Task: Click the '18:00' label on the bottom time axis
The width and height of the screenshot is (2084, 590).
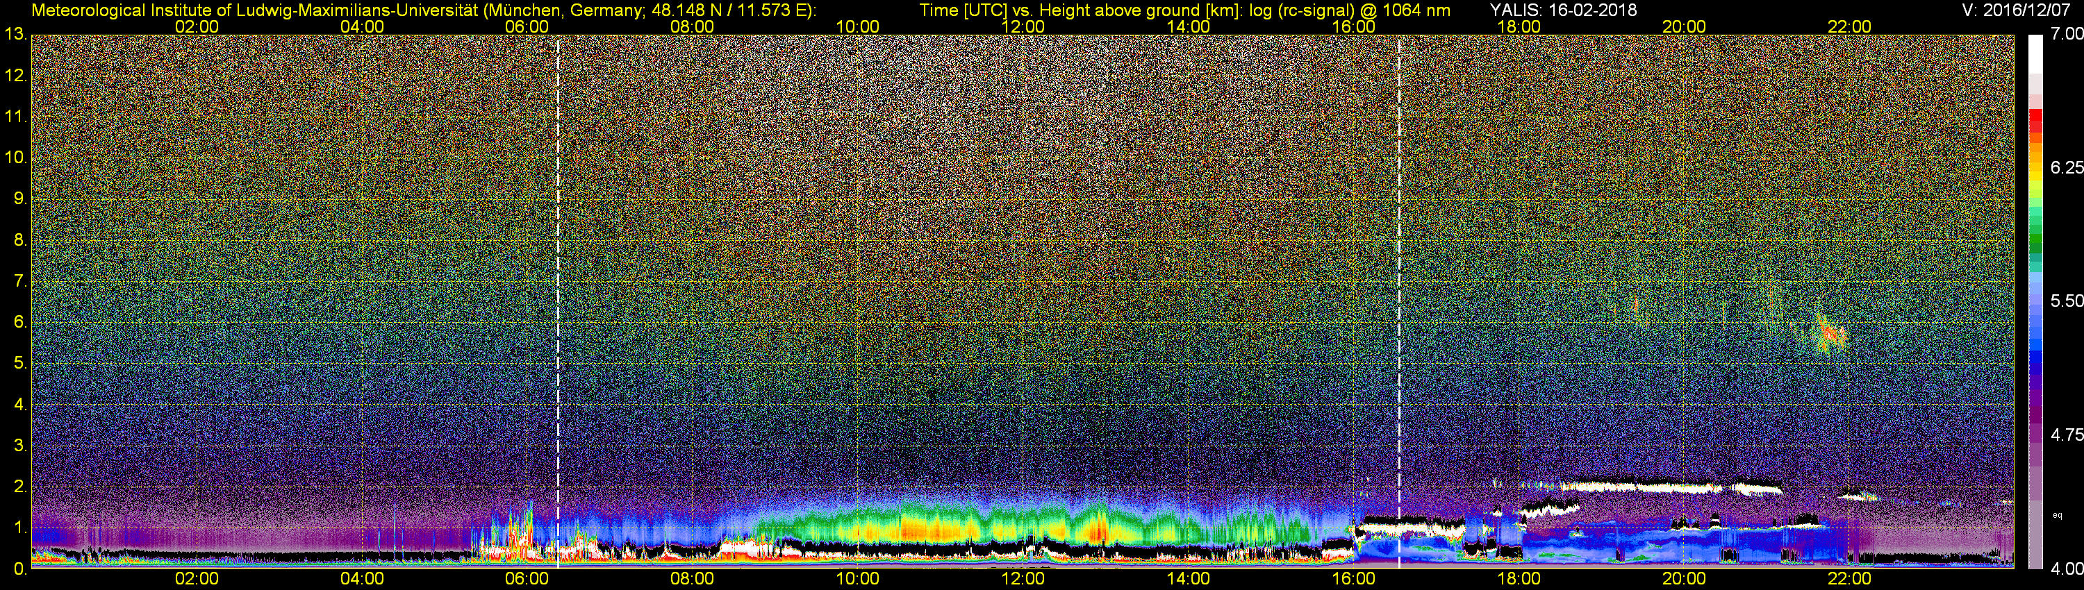Action: click(1519, 579)
